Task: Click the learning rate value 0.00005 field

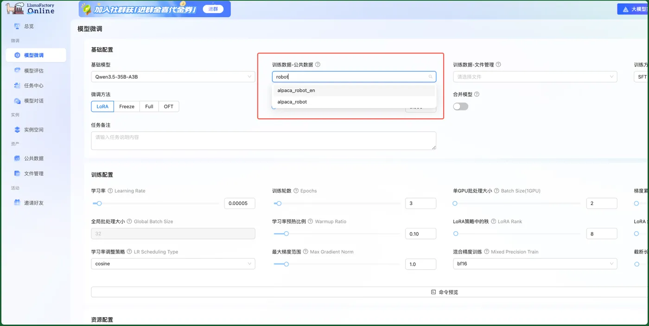Action: tap(240, 203)
